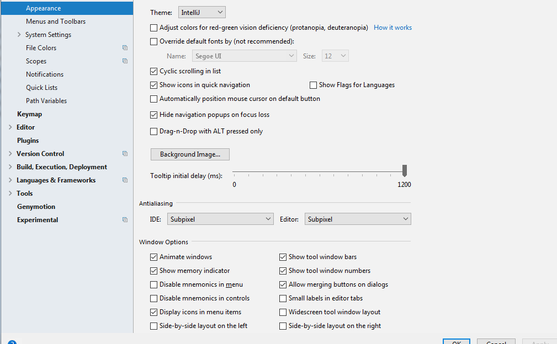Screen dimensions: 557x344
Task: Click the project-scope icon beside Experimental
Action: tap(125, 220)
